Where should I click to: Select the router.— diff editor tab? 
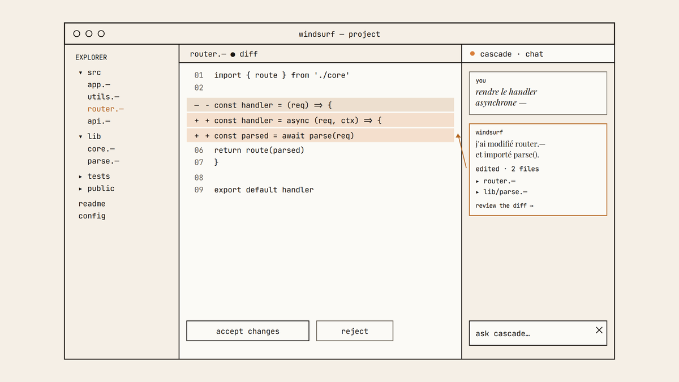[x=224, y=54]
